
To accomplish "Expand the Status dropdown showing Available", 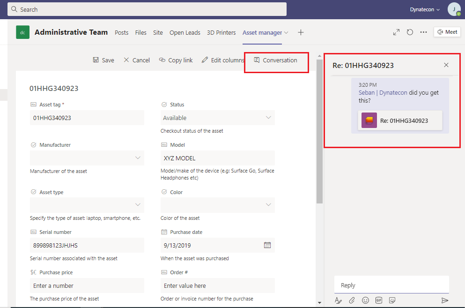I will coord(268,118).
